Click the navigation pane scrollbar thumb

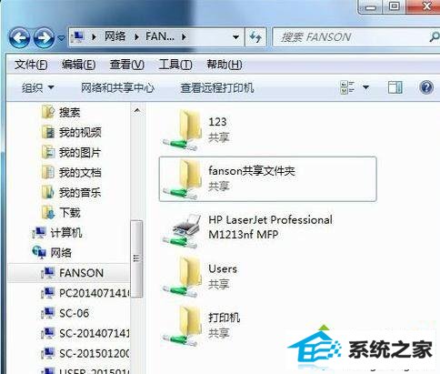[x=136, y=258]
